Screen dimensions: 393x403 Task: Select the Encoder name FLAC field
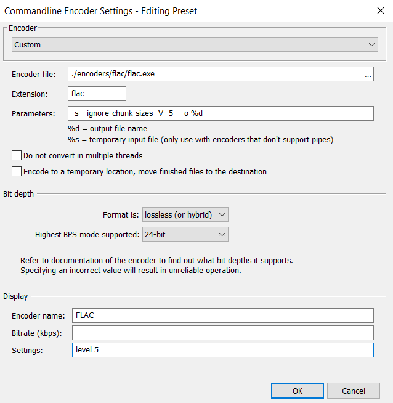tap(223, 315)
